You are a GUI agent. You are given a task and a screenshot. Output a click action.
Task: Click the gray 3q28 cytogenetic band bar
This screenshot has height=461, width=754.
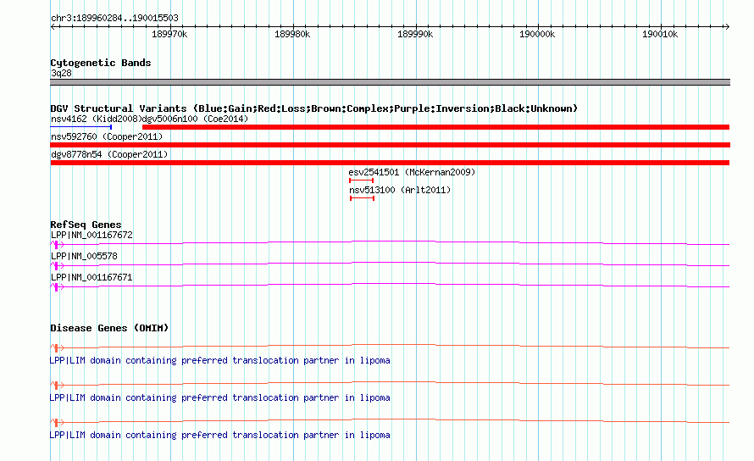390,82
